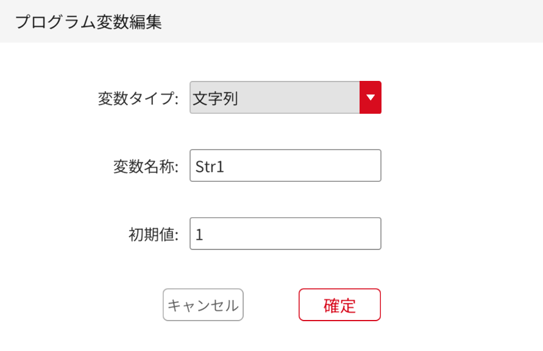Click the 変数タイプ label

click(138, 99)
